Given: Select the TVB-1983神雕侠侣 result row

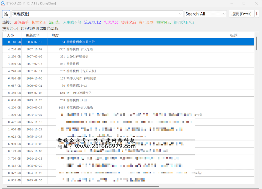Looking at the screenshot, I should (x=79, y=93).
